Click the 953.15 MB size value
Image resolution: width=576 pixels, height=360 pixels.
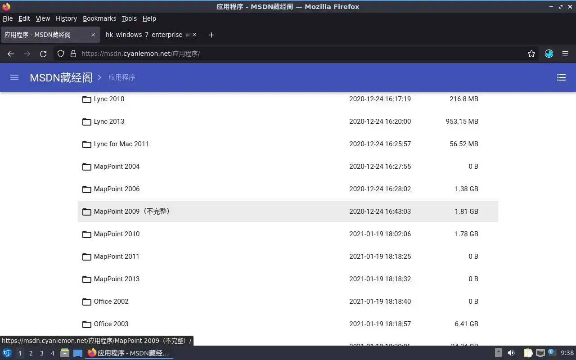tap(462, 121)
